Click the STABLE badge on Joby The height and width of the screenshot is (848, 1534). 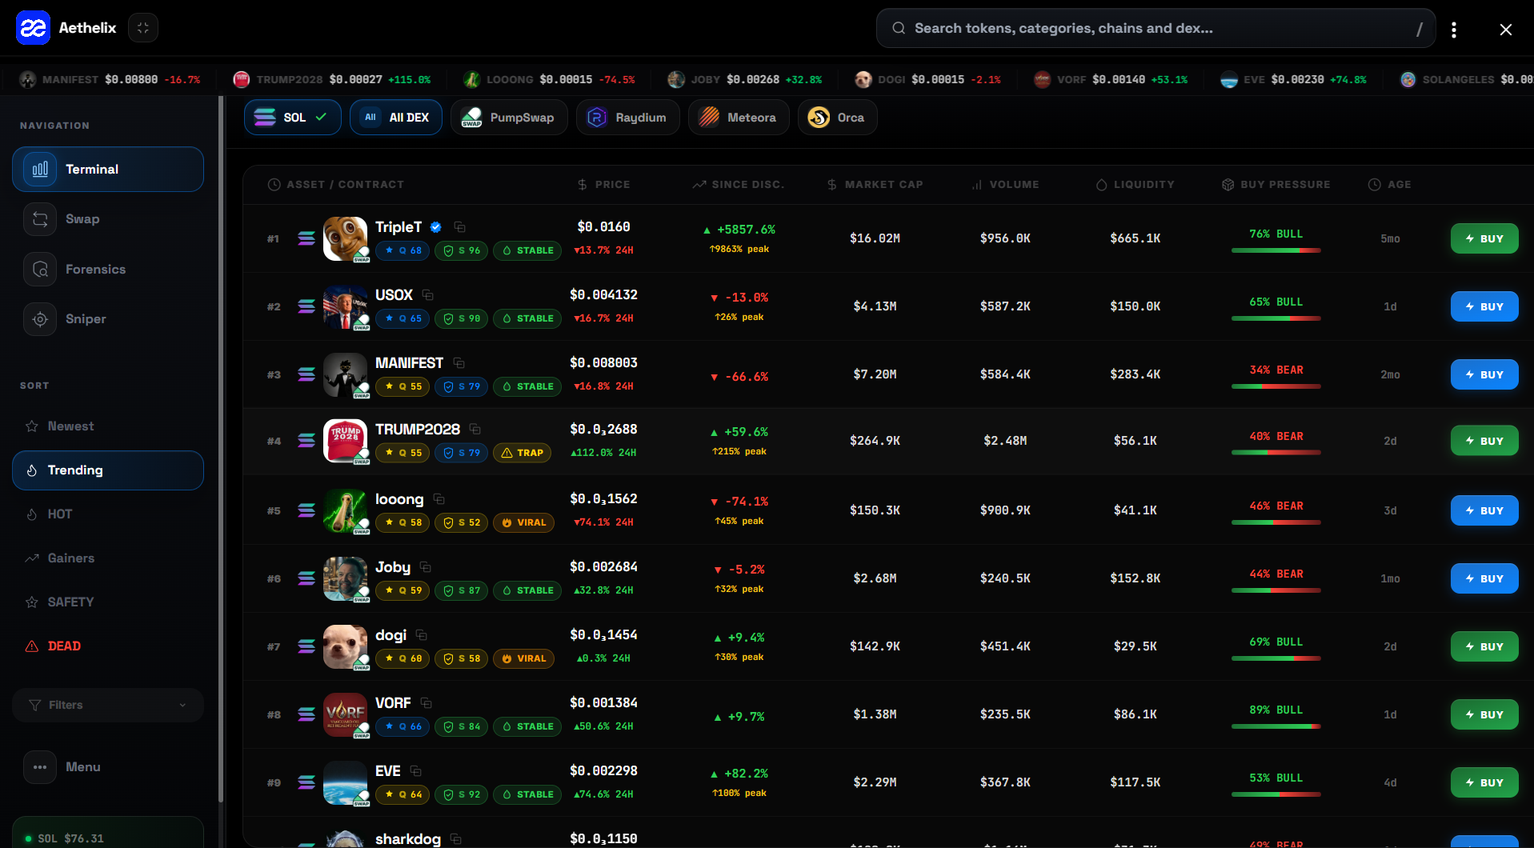tap(527, 590)
